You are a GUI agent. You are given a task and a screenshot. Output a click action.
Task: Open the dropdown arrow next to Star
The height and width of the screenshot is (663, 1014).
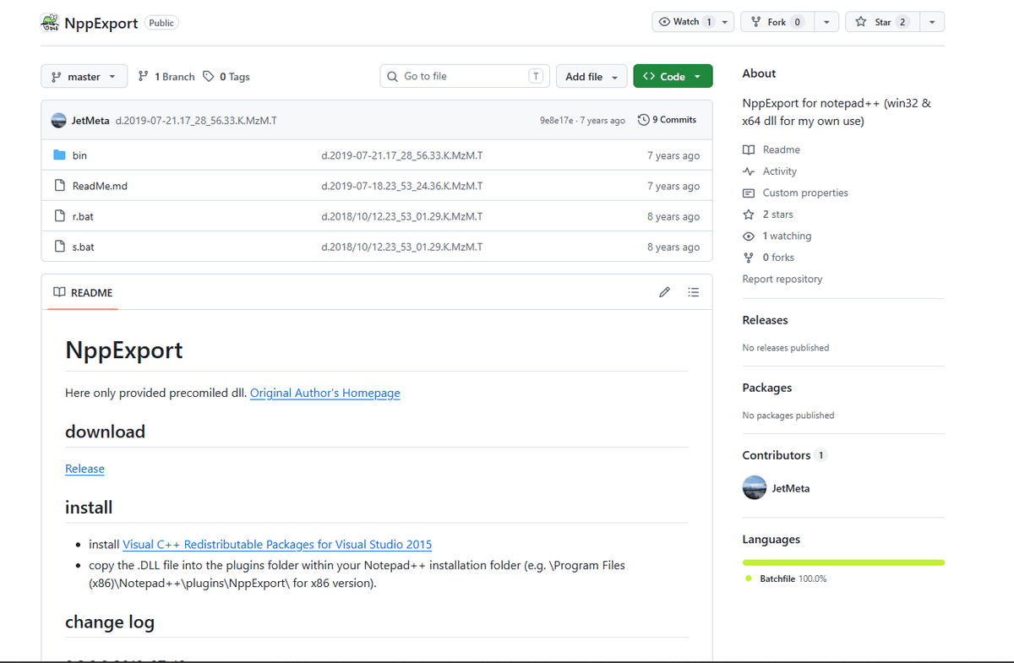[931, 22]
